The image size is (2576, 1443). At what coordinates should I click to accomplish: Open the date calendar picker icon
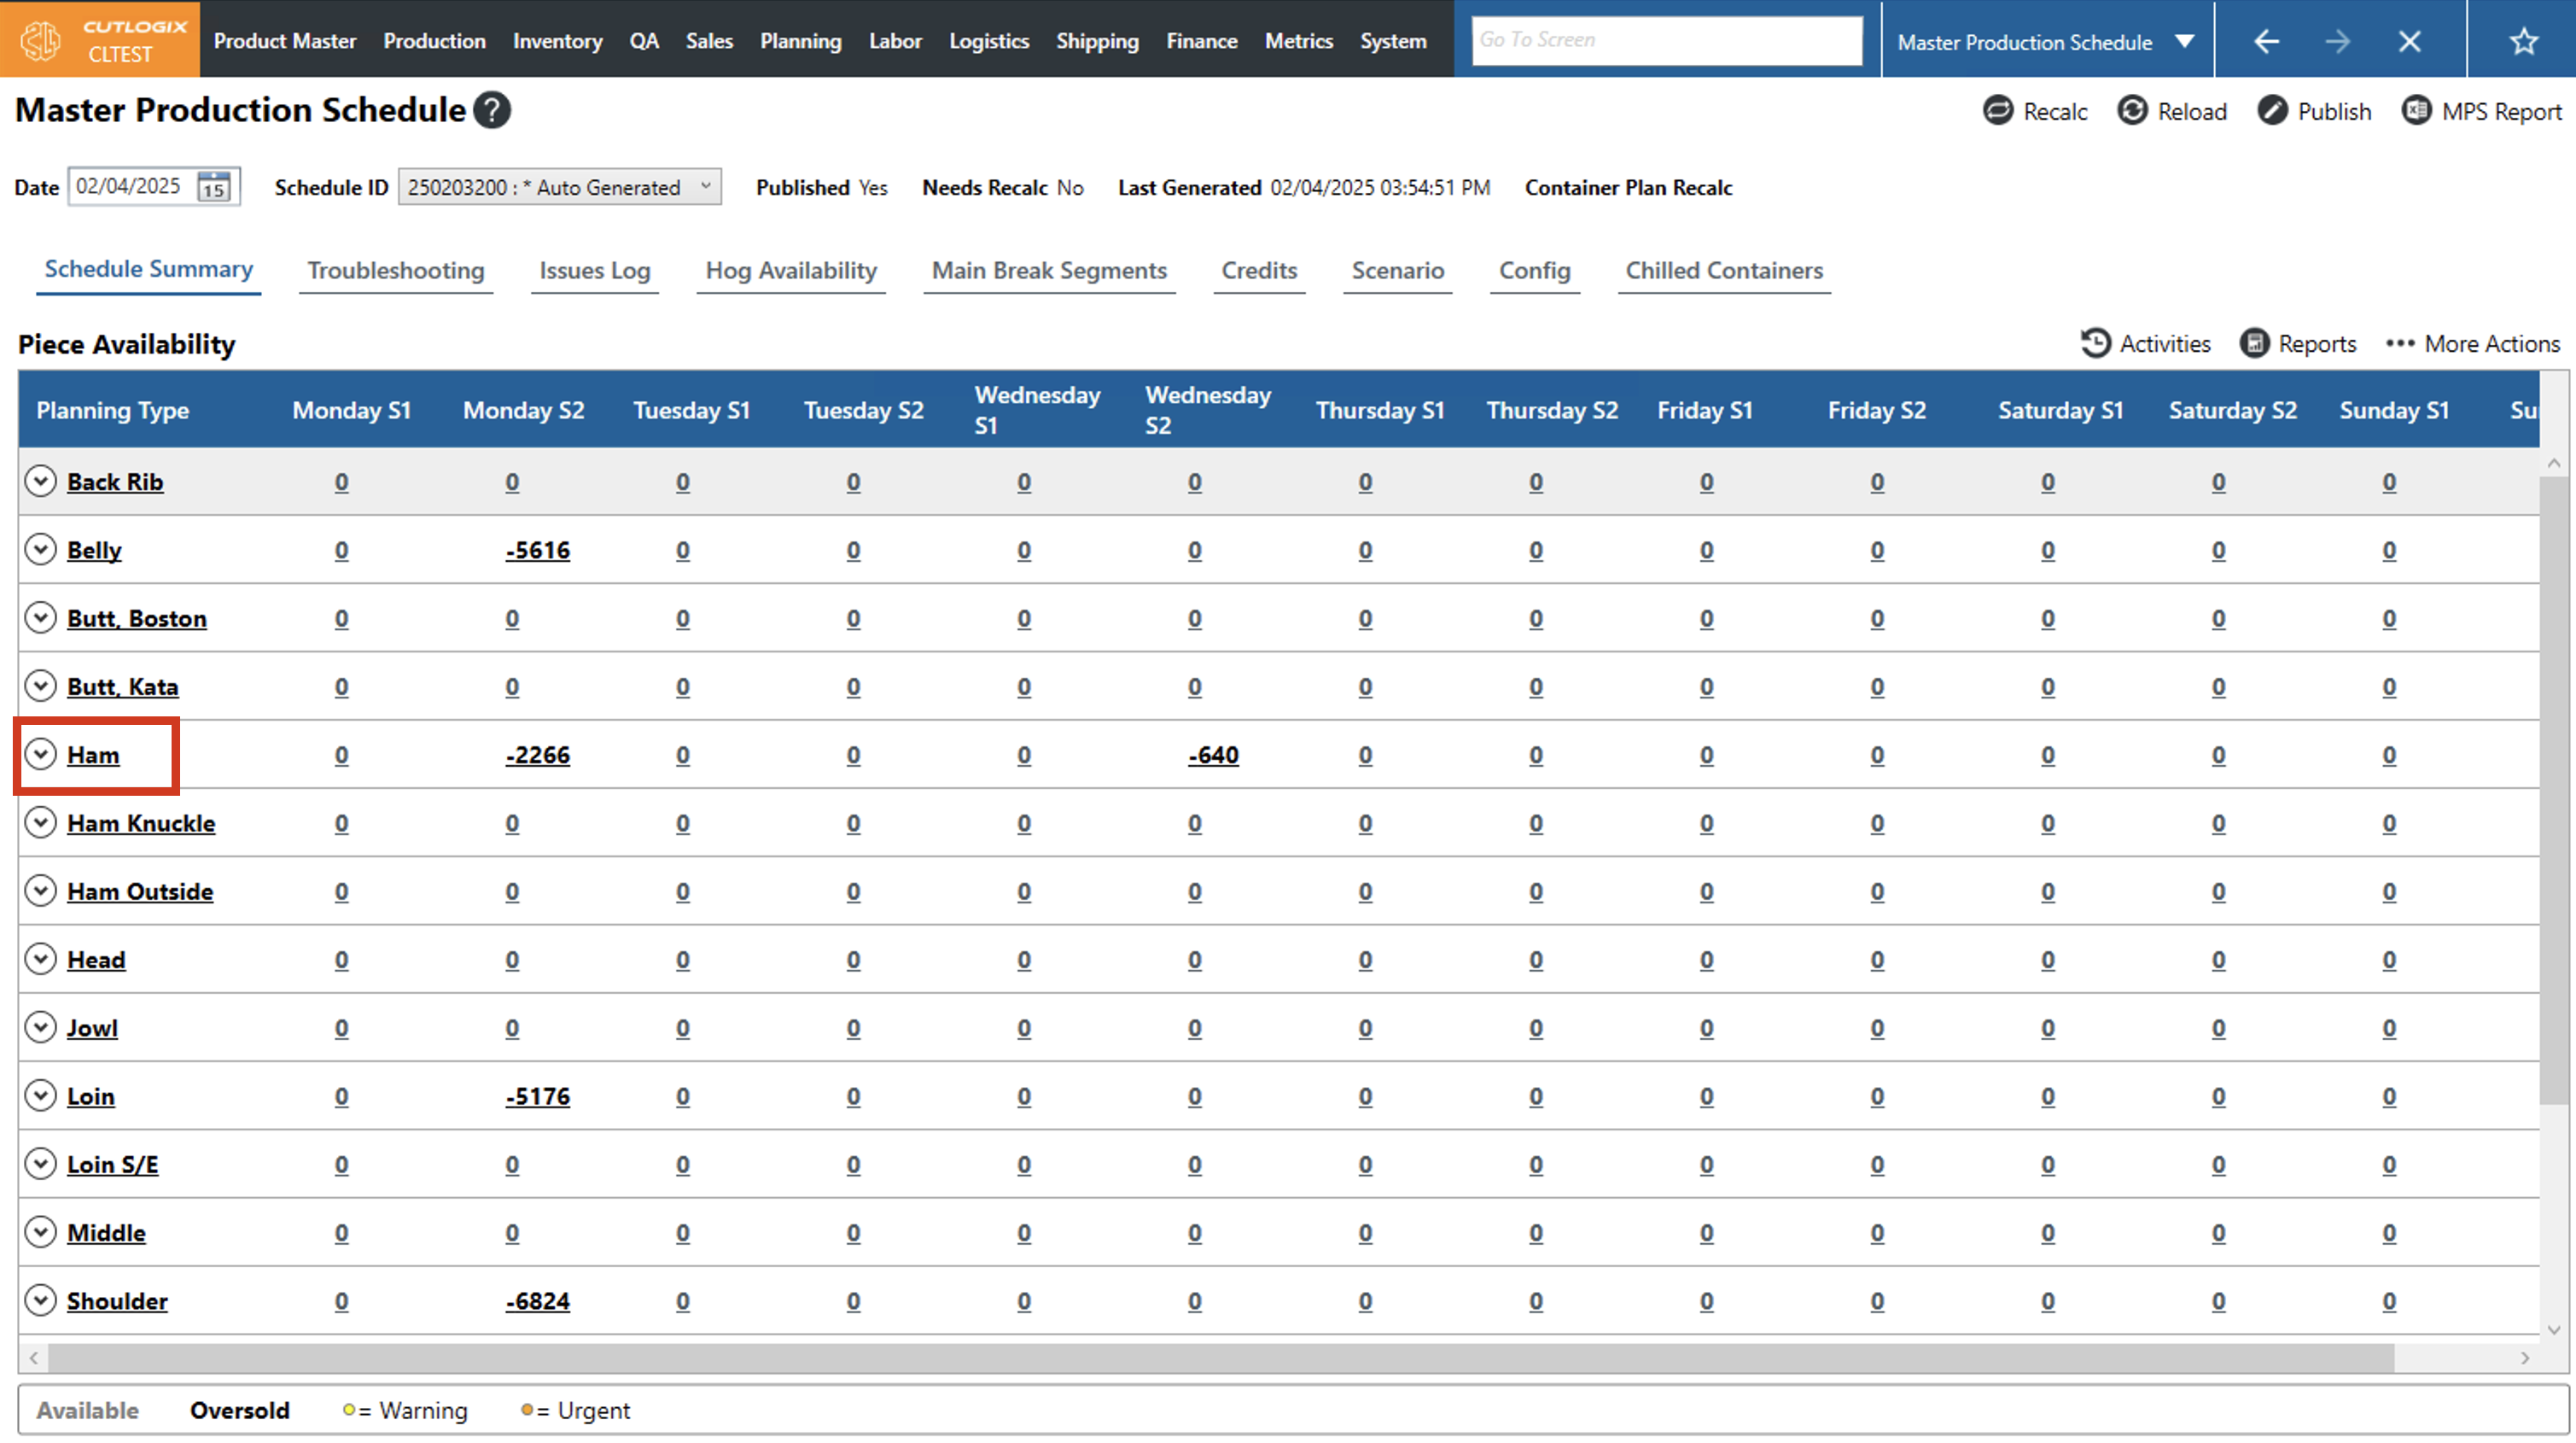tap(213, 187)
